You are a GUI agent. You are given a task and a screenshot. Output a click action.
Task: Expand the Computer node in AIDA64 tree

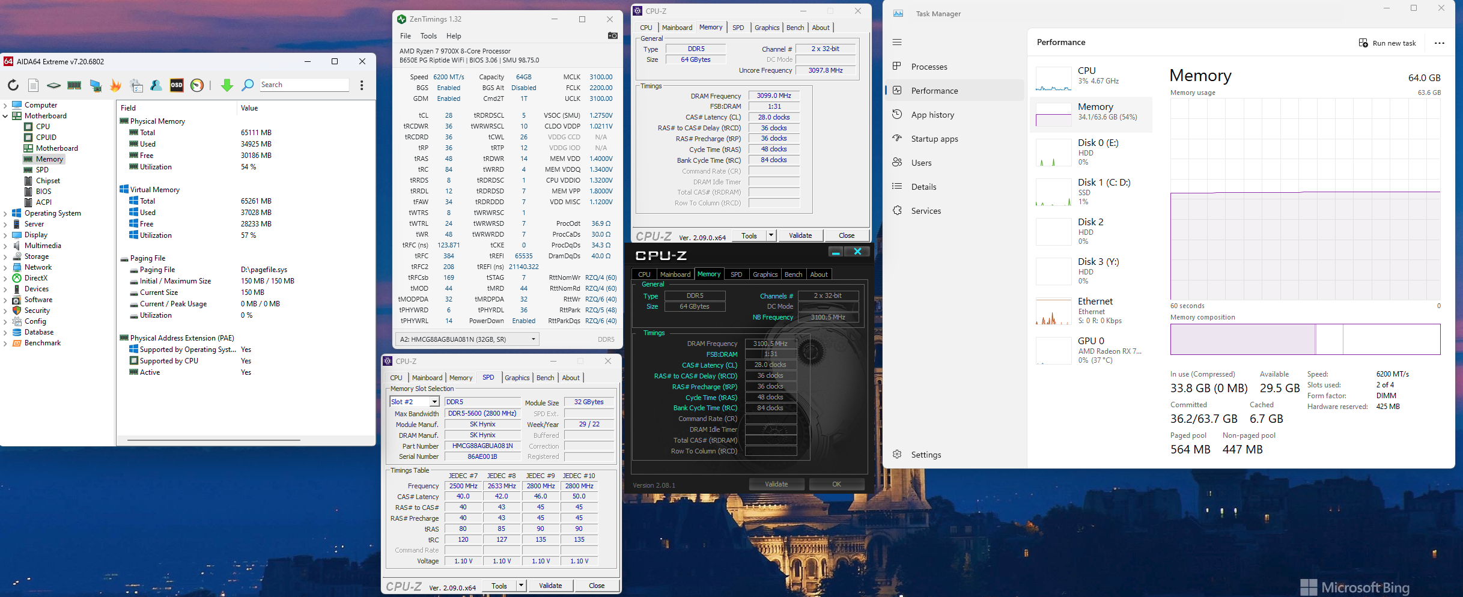(x=5, y=105)
